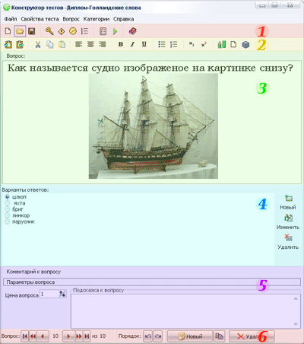Add a new answer with Новый in answers panel
The height and width of the screenshot is (344, 304).
288,202
